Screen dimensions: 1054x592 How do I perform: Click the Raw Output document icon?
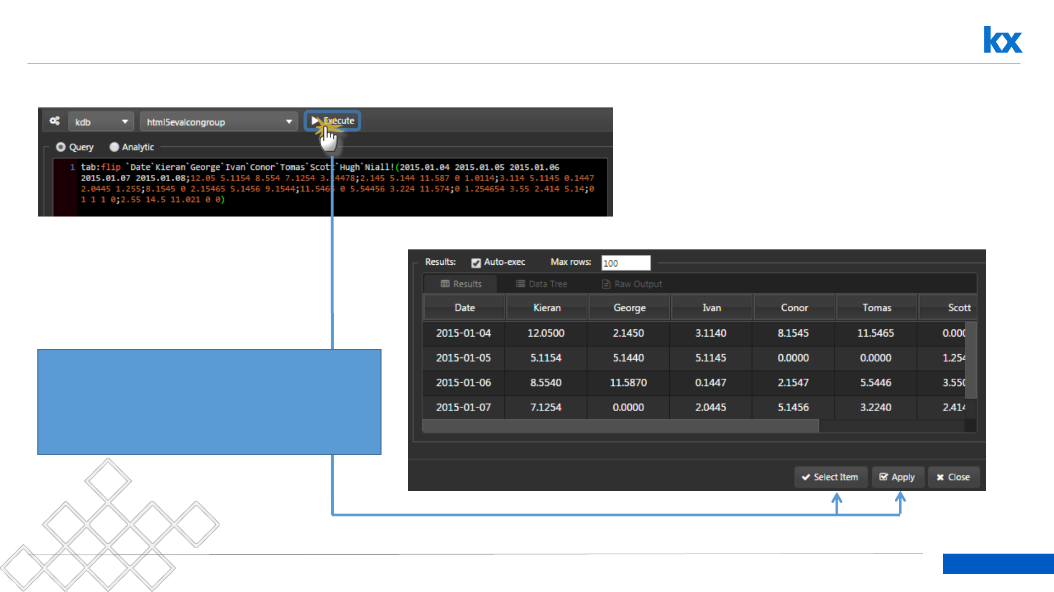(x=606, y=284)
